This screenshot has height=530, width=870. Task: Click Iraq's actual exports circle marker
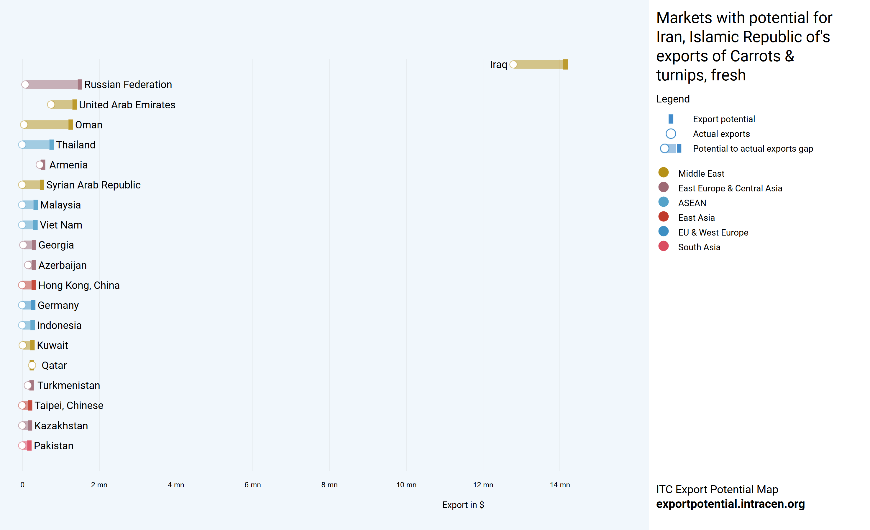pyautogui.click(x=514, y=64)
